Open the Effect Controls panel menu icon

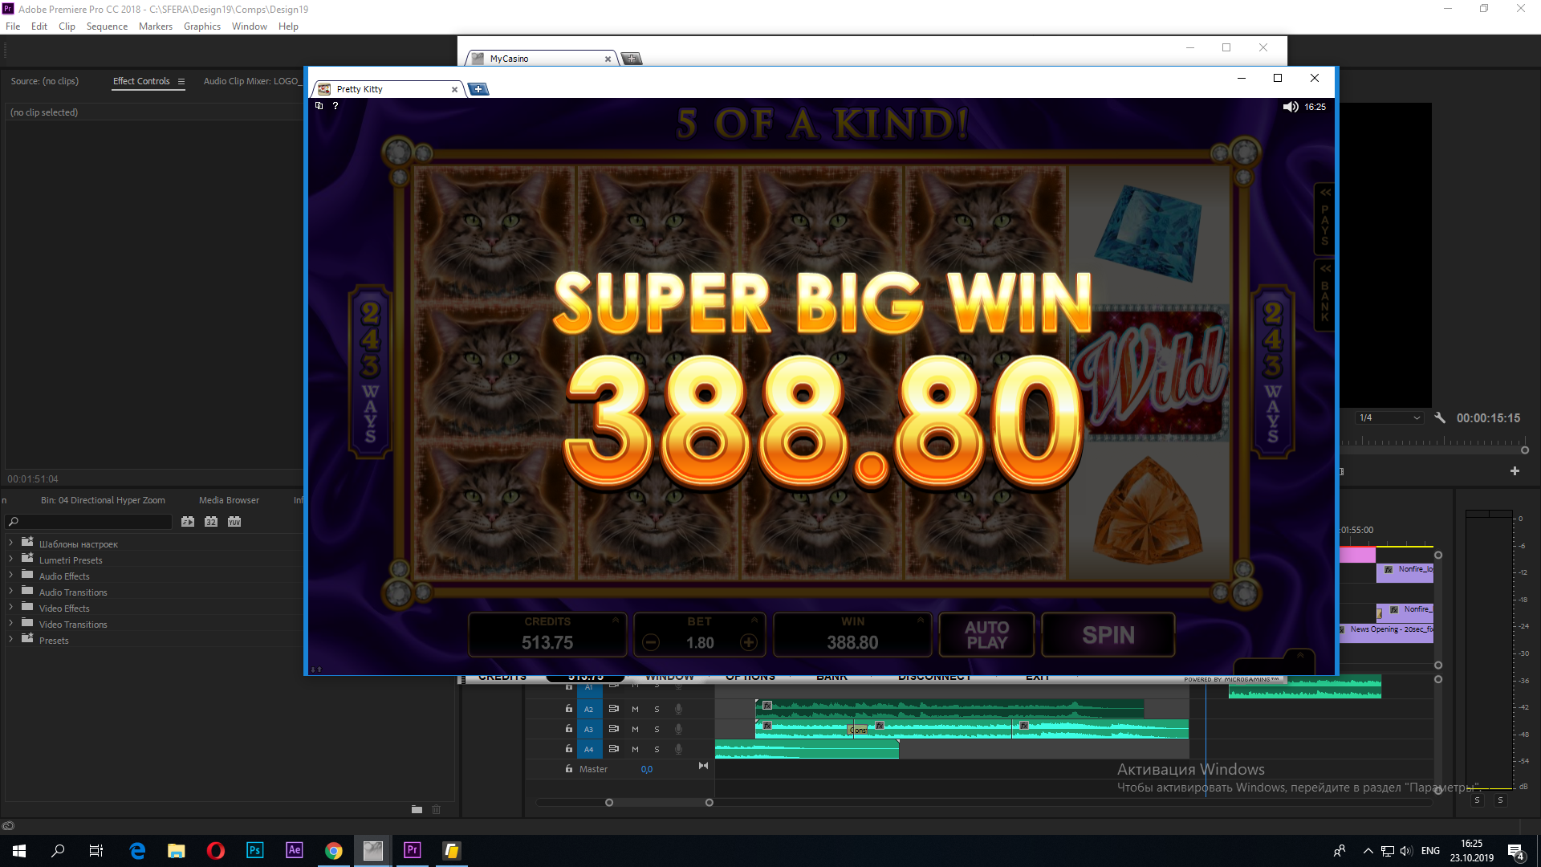(181, 81)
